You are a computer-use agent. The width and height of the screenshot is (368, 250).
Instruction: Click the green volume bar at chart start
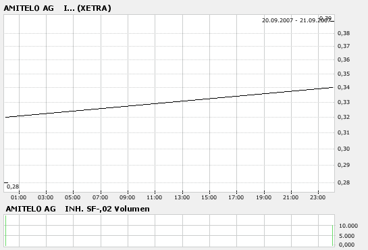5,231
